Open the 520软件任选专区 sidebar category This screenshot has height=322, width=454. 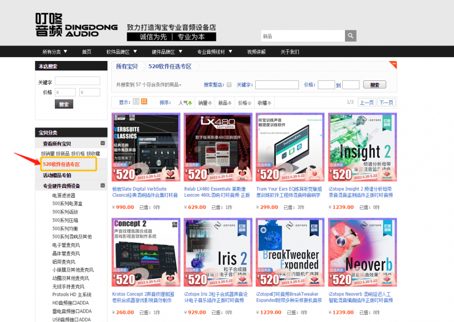(61, 165)
